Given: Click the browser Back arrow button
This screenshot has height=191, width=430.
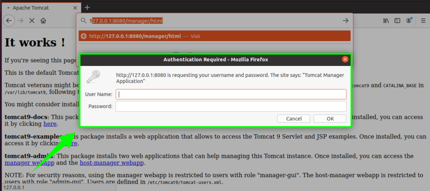Looking at the screenshot, I should tap(9, 21).
